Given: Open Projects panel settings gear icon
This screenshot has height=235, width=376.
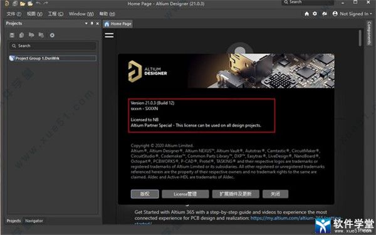Looking at the screenshot, I should [52, 35].
